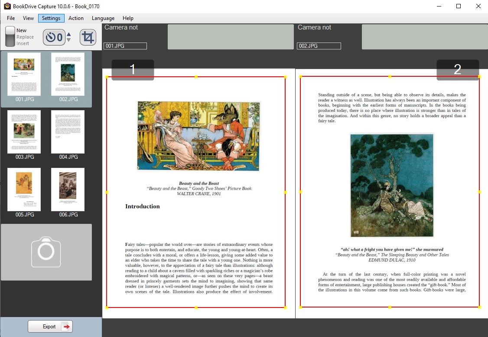The height and width of the screenshot is (337, 488).
Task: Click the BookDrive Capture app icon in title bar
Action: 7,6
